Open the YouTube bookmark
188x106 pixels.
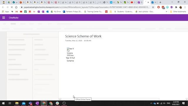tap(21, 12)
